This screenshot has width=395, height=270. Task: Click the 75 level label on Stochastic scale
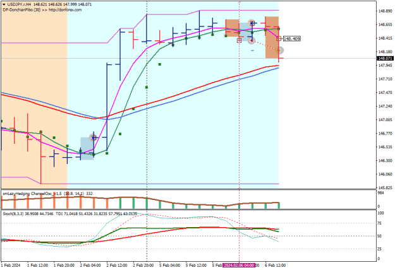coord(380,223)
